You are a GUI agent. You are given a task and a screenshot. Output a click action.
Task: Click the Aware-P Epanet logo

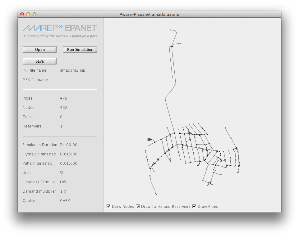click(60, 28)
